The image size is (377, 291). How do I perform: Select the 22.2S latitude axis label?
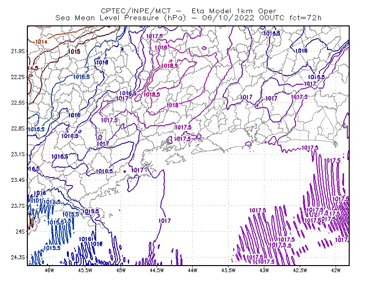(x=17, y=77)
